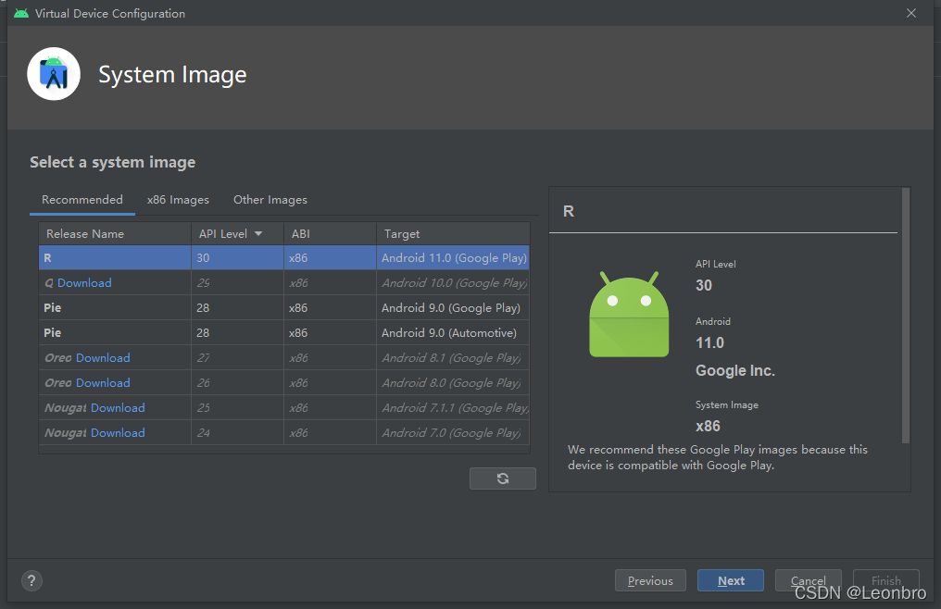Click the small Android icon in title bar
Viewport: 941px width, 609px height.
click(21, 13)
